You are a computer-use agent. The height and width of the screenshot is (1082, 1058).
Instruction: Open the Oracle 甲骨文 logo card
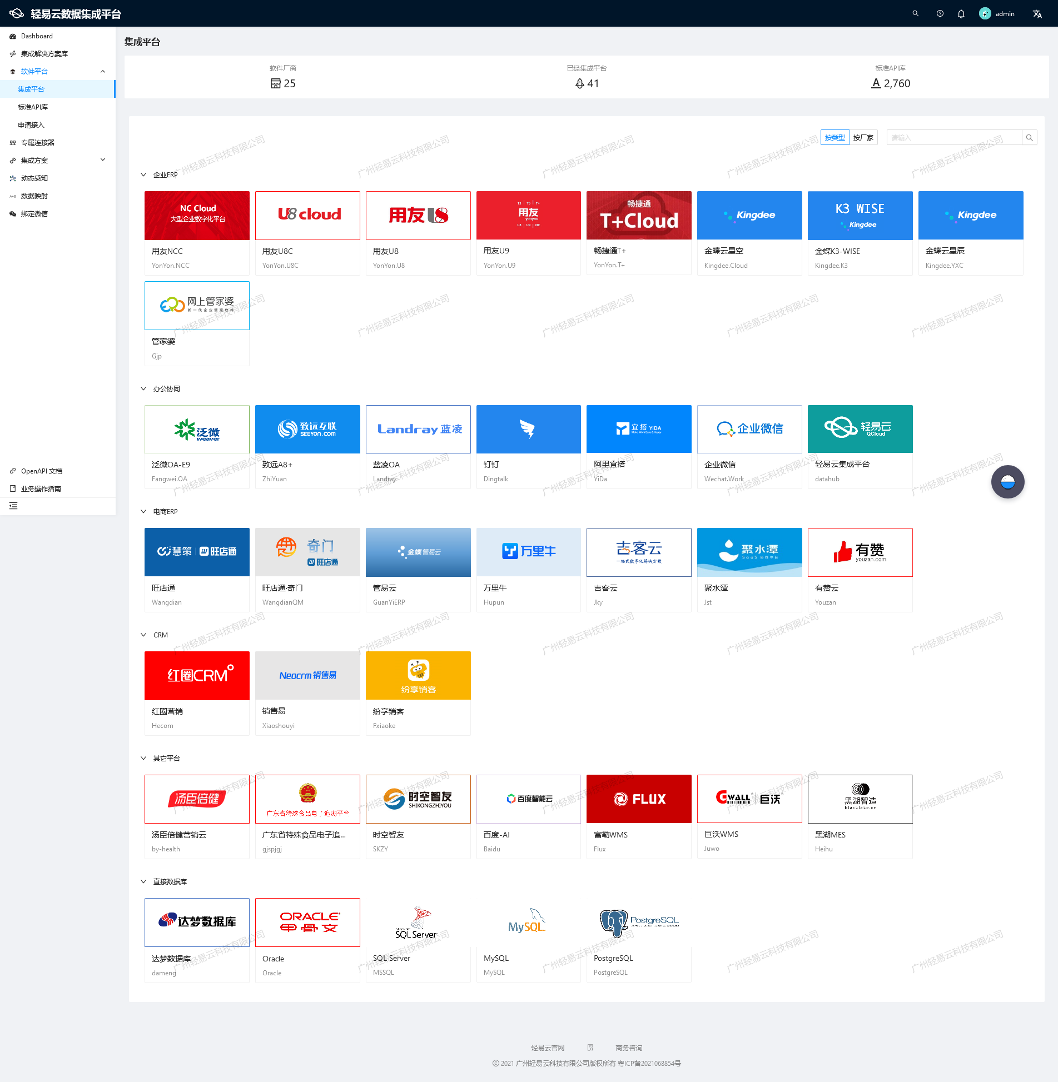pos(307,922)
